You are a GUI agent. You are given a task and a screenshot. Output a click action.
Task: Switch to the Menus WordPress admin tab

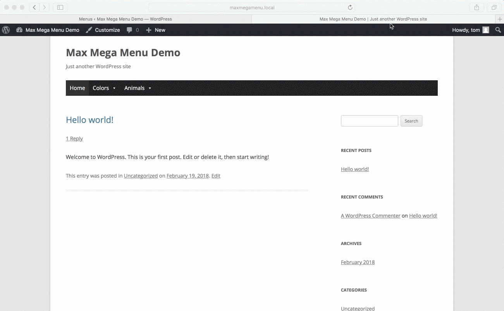[126, 19]
